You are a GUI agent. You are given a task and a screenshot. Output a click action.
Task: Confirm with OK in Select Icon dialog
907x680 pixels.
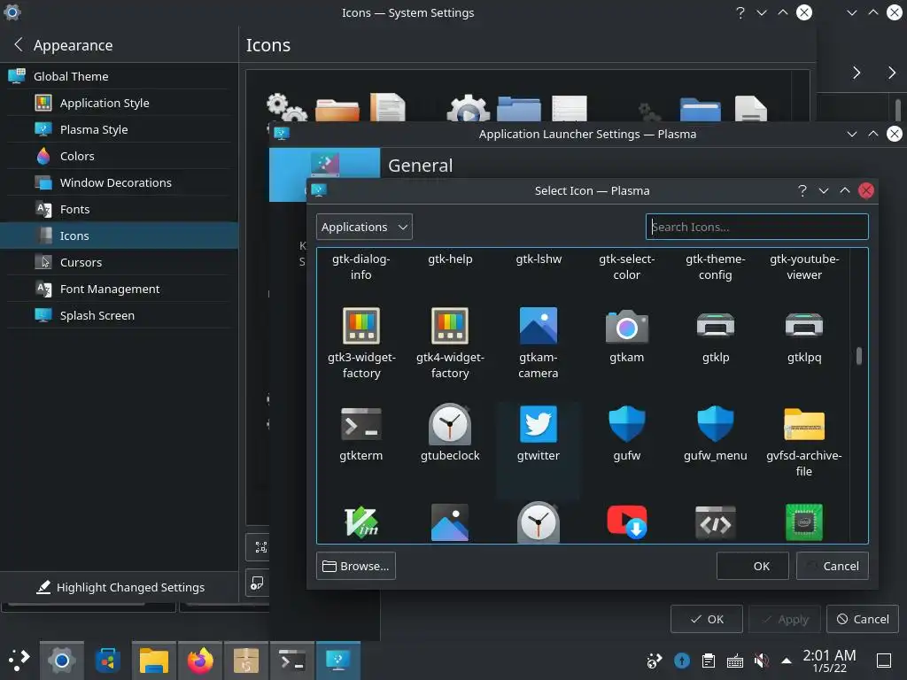coord(752,566)
